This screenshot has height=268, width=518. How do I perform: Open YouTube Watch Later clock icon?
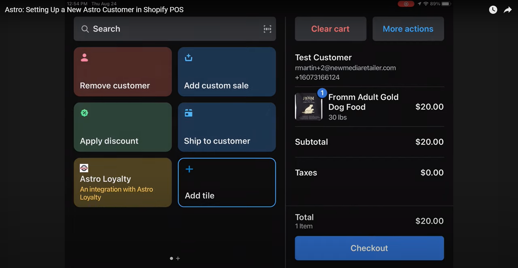pos(493,10)
